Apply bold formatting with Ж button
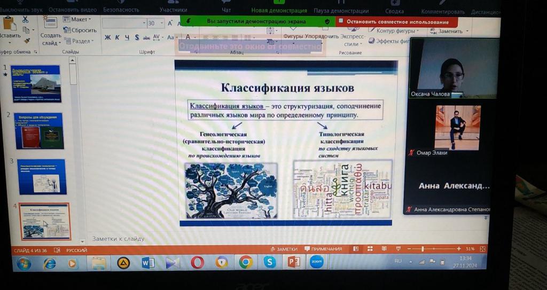Viewport: 547px width, 290px height. click(x=107, y=37)
